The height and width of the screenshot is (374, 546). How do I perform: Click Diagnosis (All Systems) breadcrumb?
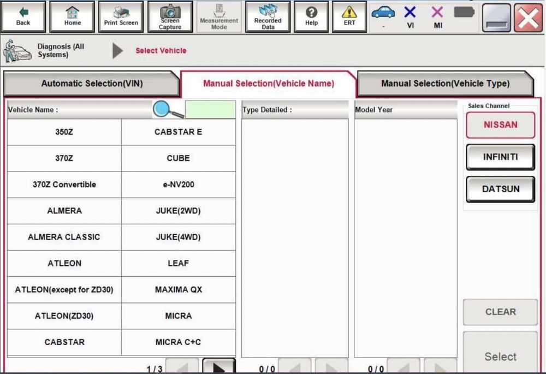point(61,50)
